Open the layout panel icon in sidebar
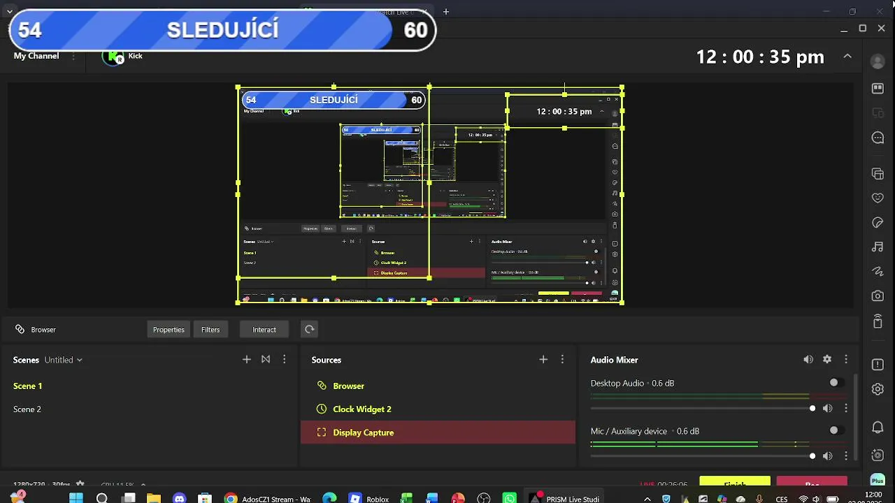 [878, 88]
